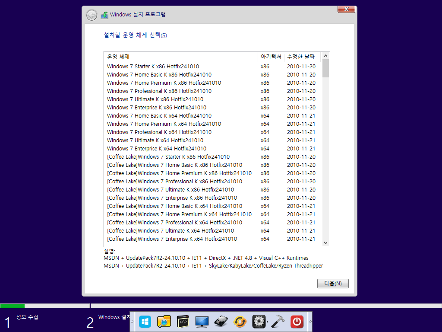442x332 pixels.
Task: Select Windows 7 Enterprise K x64 Hotfix241010
Action: (x=213, y=148)
